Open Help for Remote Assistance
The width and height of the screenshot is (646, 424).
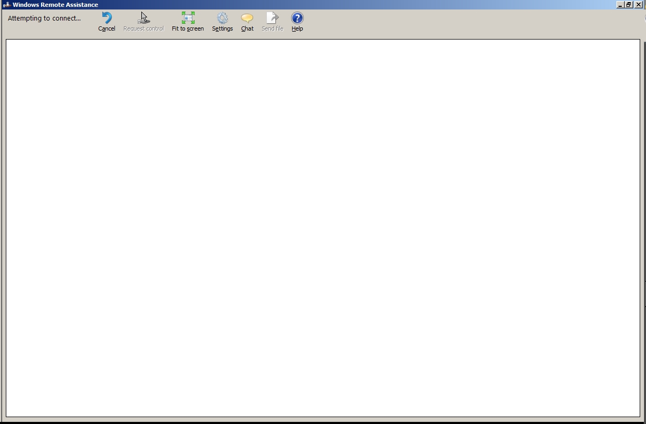click(297, 22)
